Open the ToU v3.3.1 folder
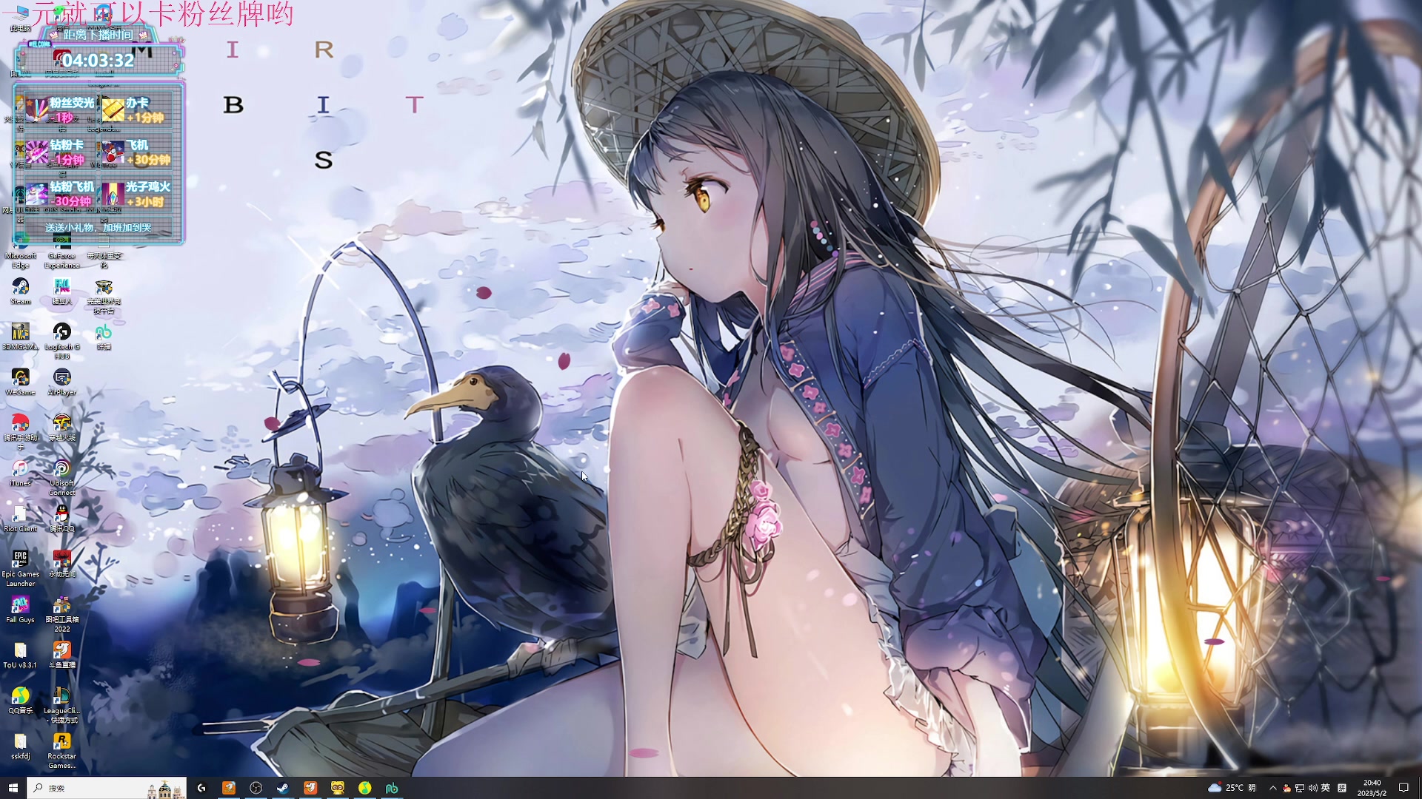The width and height of the screenshot is (1422, 799). 20,652
